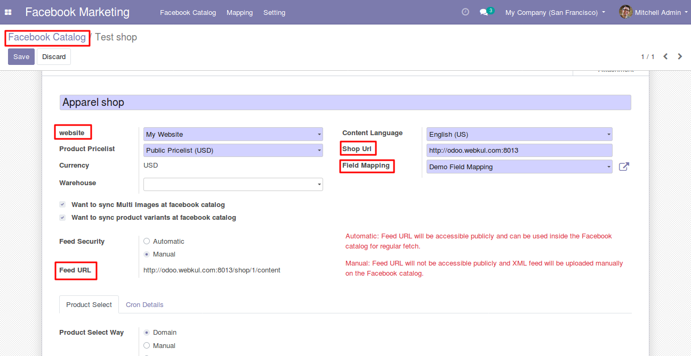The image size is (691, 356).
Task: Open Product Pricelist dropdown
Action: pos(233,150)
